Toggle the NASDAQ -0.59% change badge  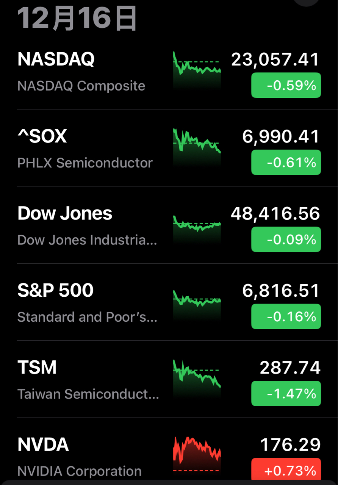click(x=286, y=85)
